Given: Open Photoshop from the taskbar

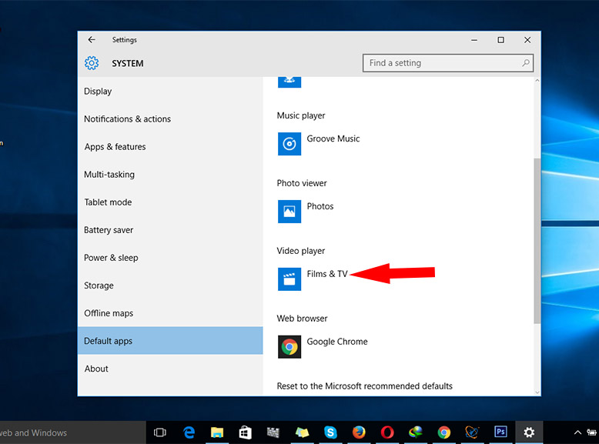Looking at the screenshot, I should 500,432.
